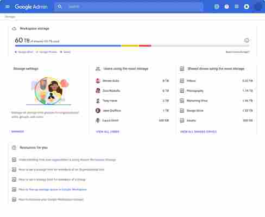Select the Photography shared drive row
Screen dimensions: 265x217
point(216,91)
